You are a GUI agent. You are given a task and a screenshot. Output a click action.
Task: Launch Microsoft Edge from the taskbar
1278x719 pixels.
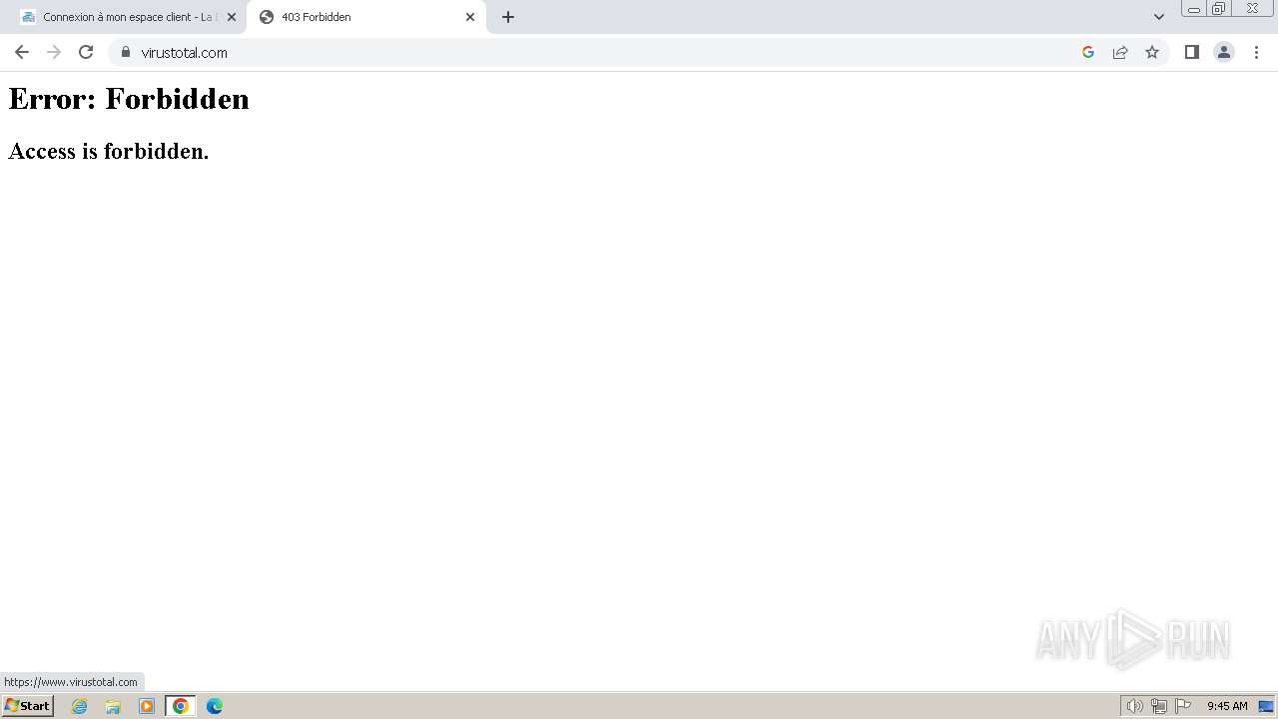(215, 706)
